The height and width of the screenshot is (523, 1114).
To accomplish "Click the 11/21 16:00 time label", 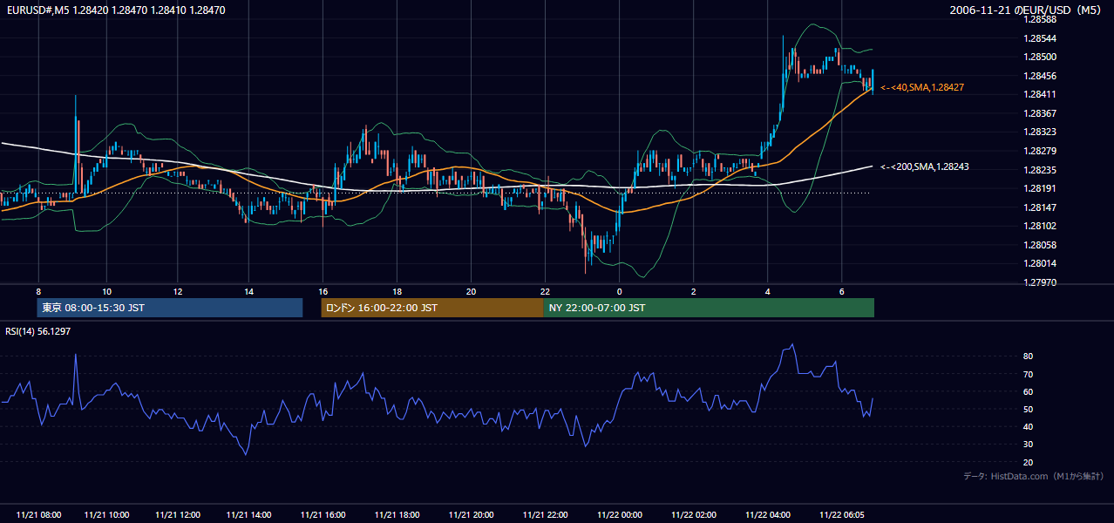I will [x=323, y=514].
